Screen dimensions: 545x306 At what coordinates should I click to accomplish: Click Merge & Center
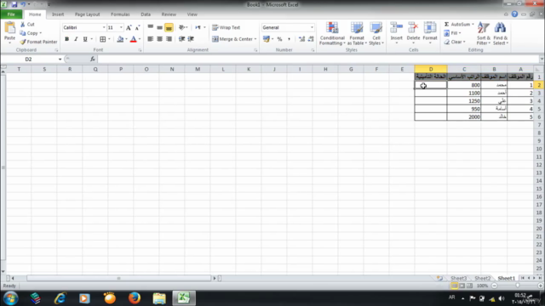pos(232,39)
